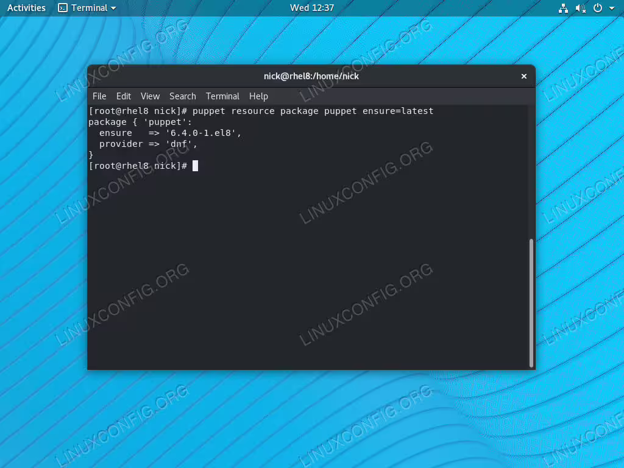
Task: Click the Terminal app icon in top bar
Action: click(x=63, y=8)
